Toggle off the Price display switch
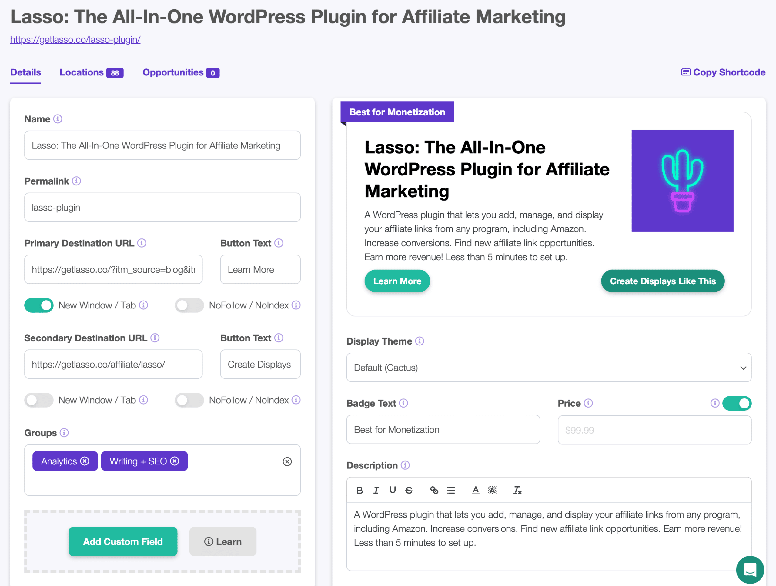Image resolution: width=776 pixels, height=586 pixels. [x=737, y=403]
